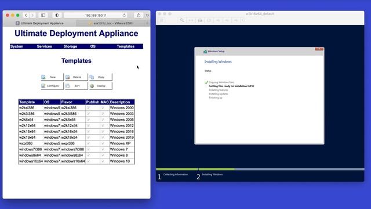Switch to Ultimate Deployment Appliance tab
Viewport: 371px width, 209px height.
(39, 23)
